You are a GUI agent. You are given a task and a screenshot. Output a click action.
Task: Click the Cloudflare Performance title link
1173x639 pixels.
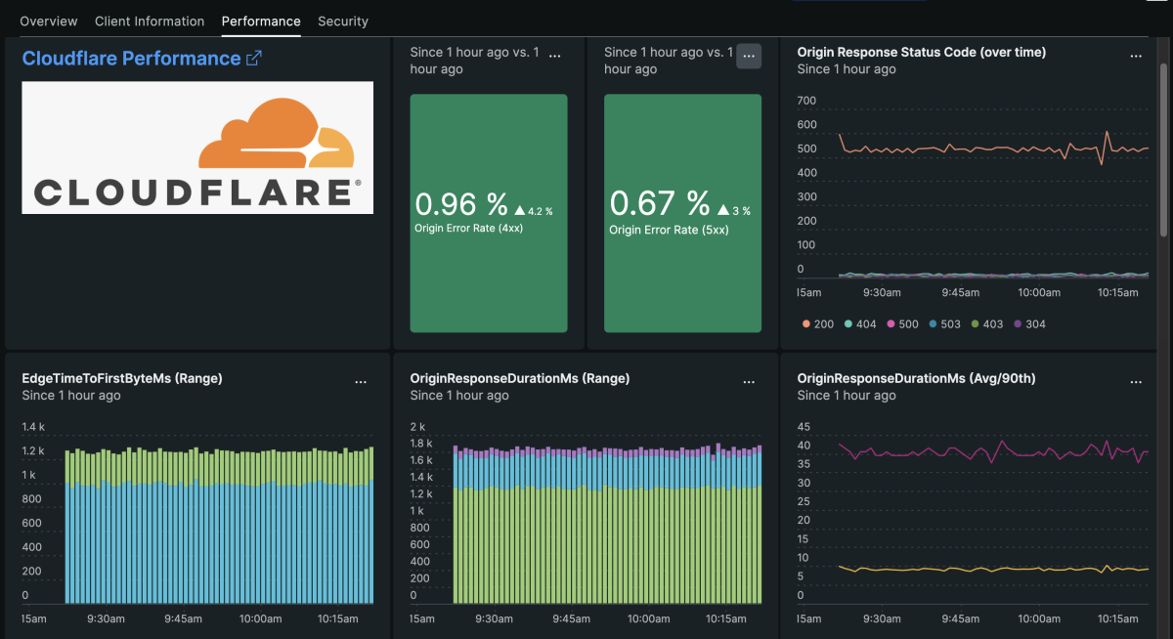click(131, 59)
